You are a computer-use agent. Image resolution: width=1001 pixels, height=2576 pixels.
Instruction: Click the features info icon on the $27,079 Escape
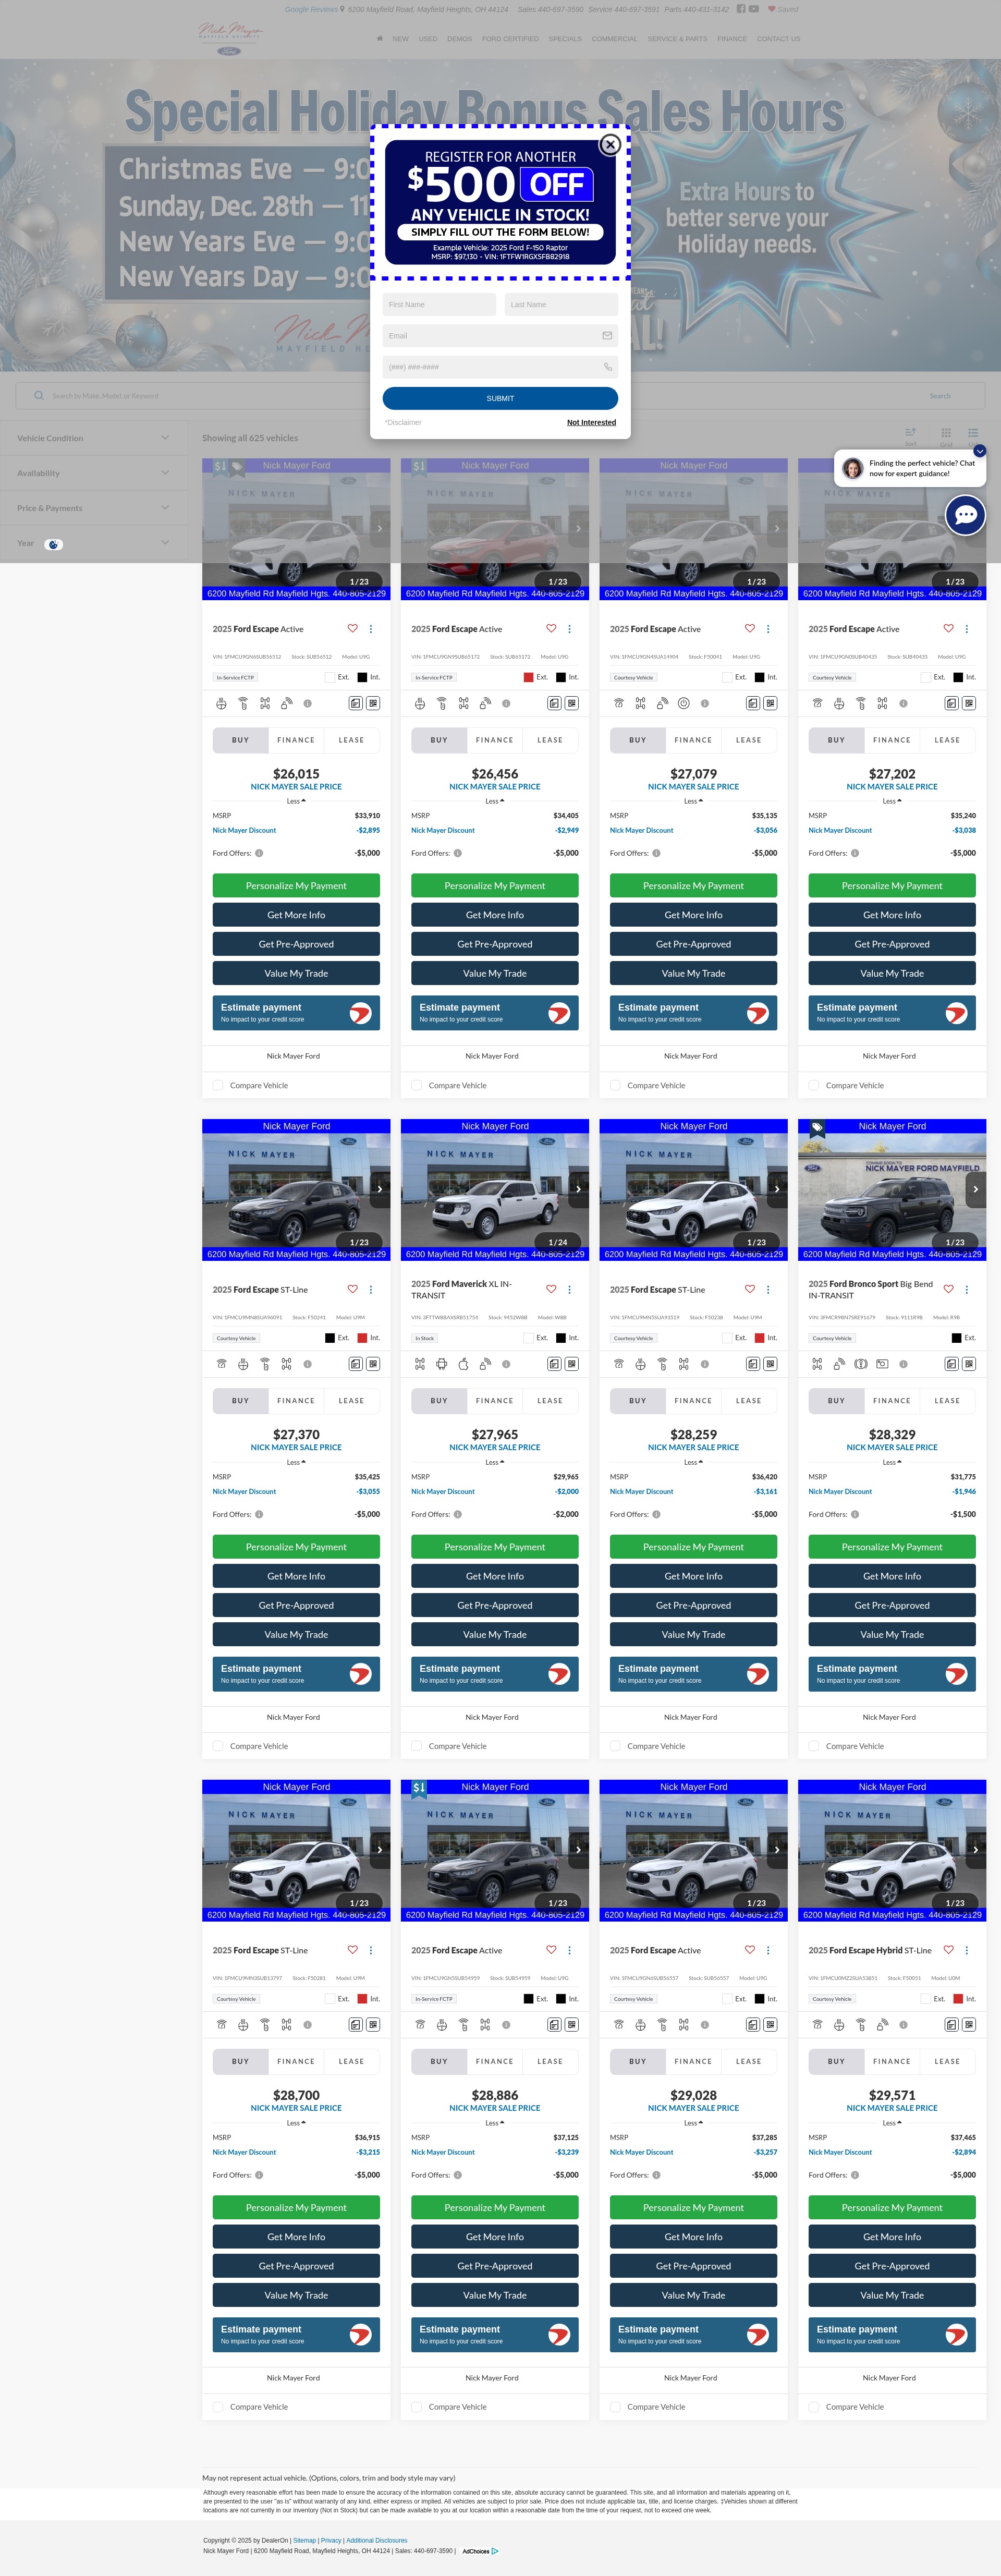[x=705, y=704]
